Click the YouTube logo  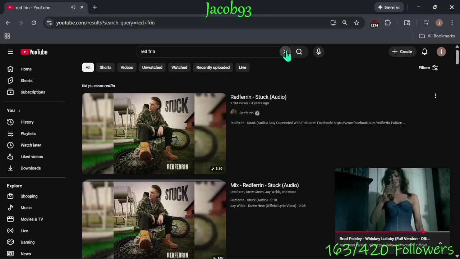[34, 52]
